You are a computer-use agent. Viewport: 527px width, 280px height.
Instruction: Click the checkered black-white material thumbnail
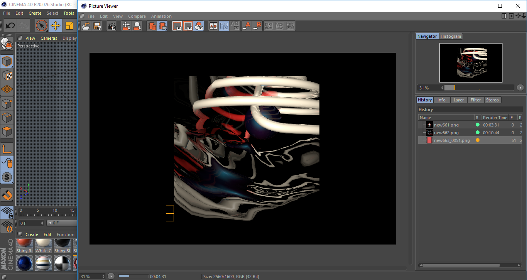62,263
